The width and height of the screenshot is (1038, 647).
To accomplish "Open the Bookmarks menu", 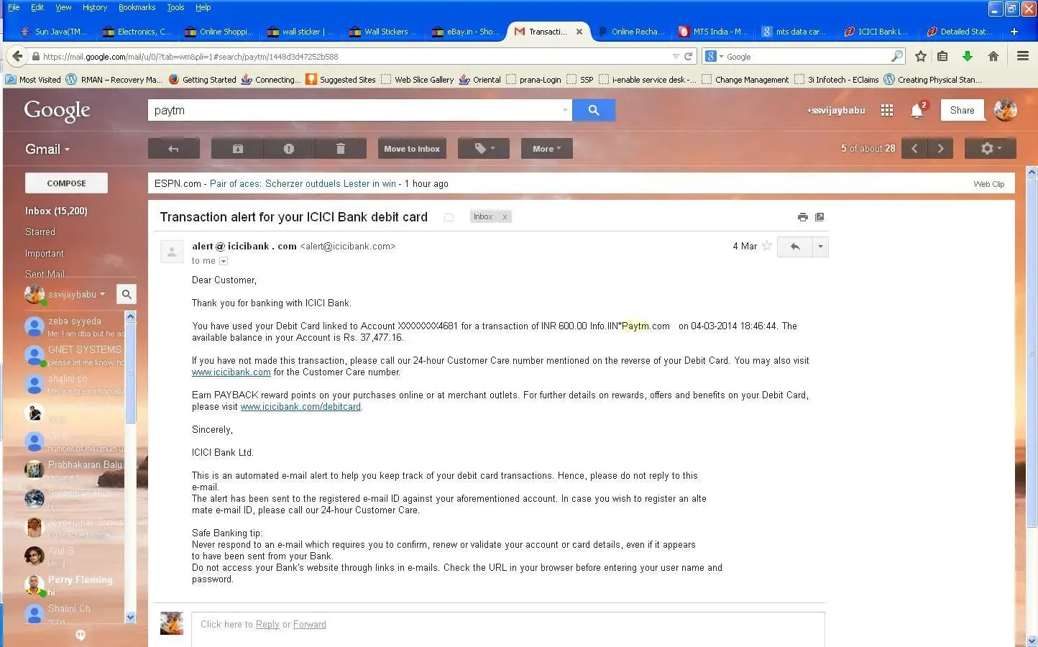I will [137, 7].
